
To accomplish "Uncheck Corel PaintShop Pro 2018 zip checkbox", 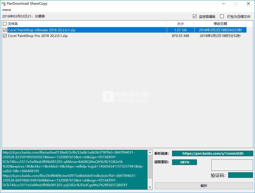I will coord(5,36).
